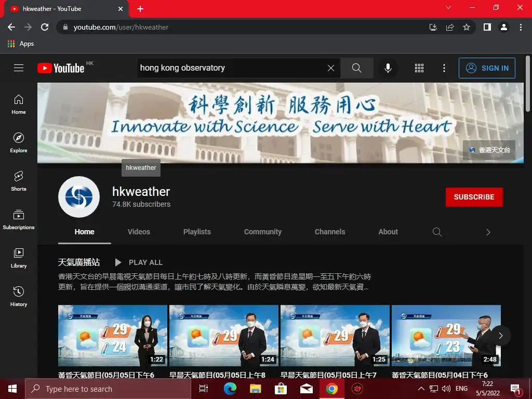Click the SIGN IN button
532x399 pixels.
[x=487, y=68]
